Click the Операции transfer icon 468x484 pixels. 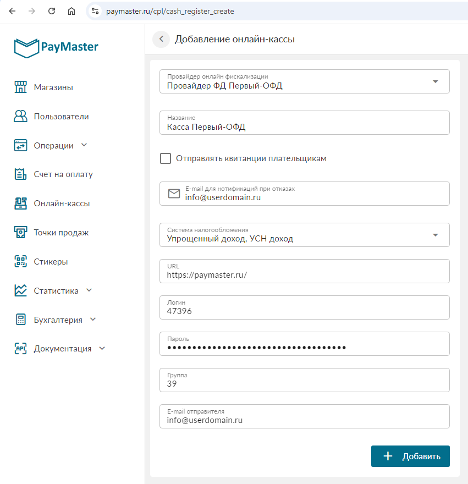pos(21,145)
